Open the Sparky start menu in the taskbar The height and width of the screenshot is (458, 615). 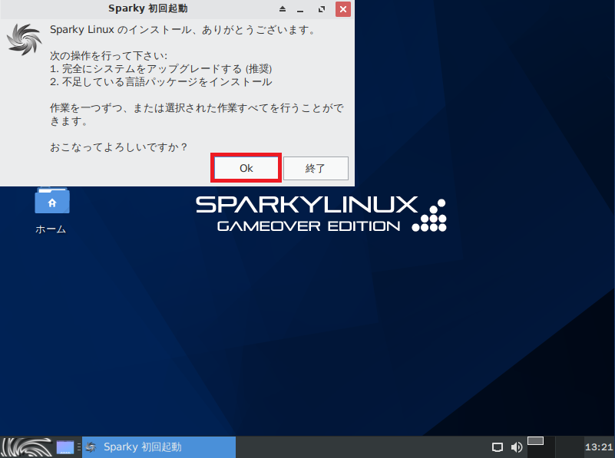coord(27,447)
